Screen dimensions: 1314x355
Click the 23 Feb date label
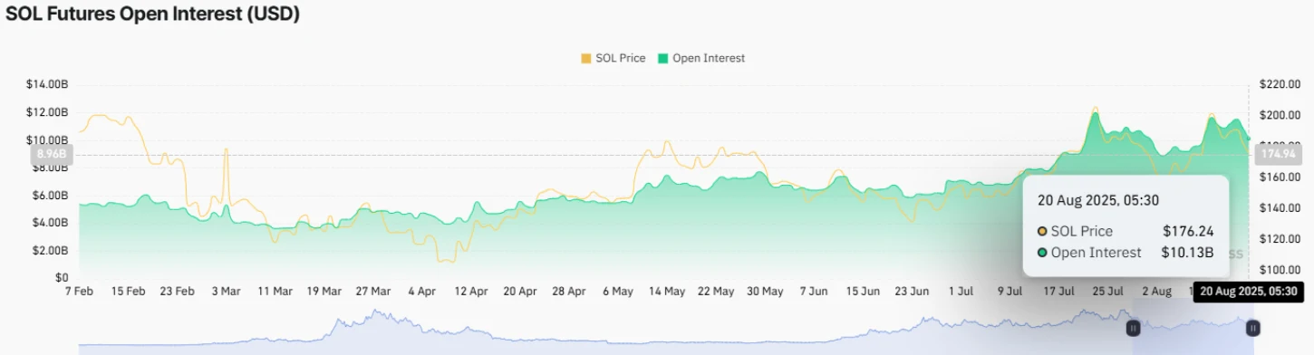[x=177, y=292]
